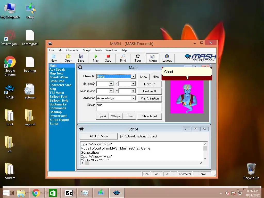264x198 pixels.
Task: Select the bootmgr.efi file icon
Action: click(x=30, y=37)
